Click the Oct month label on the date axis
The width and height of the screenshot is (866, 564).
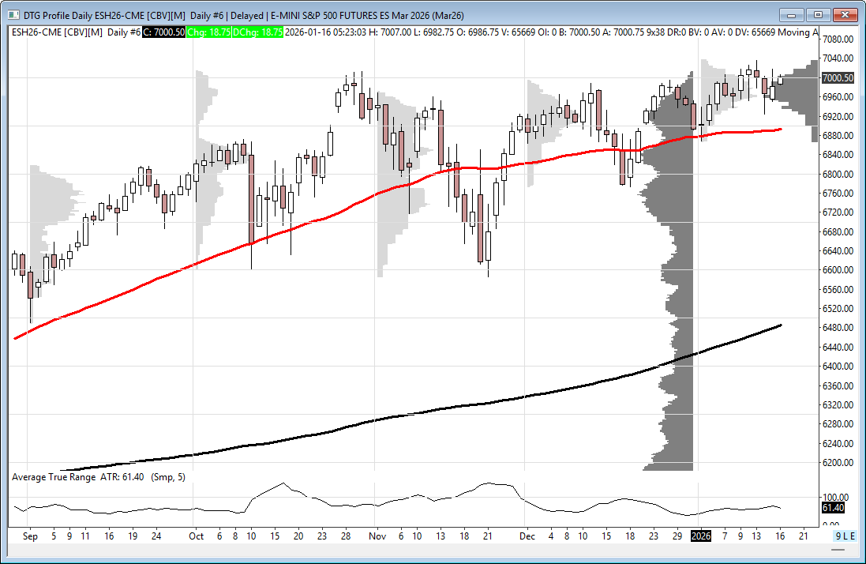[196, 536]
